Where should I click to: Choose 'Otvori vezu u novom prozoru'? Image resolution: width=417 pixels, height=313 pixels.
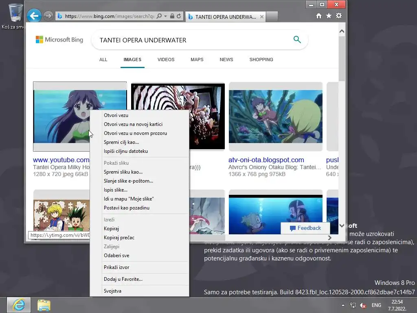click(x=139, y=133)
